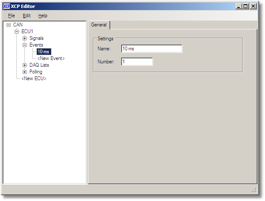The height and width of the screenshot is (201, 265).
Task: Select the ECU1 node label
Action: point(27,32)
